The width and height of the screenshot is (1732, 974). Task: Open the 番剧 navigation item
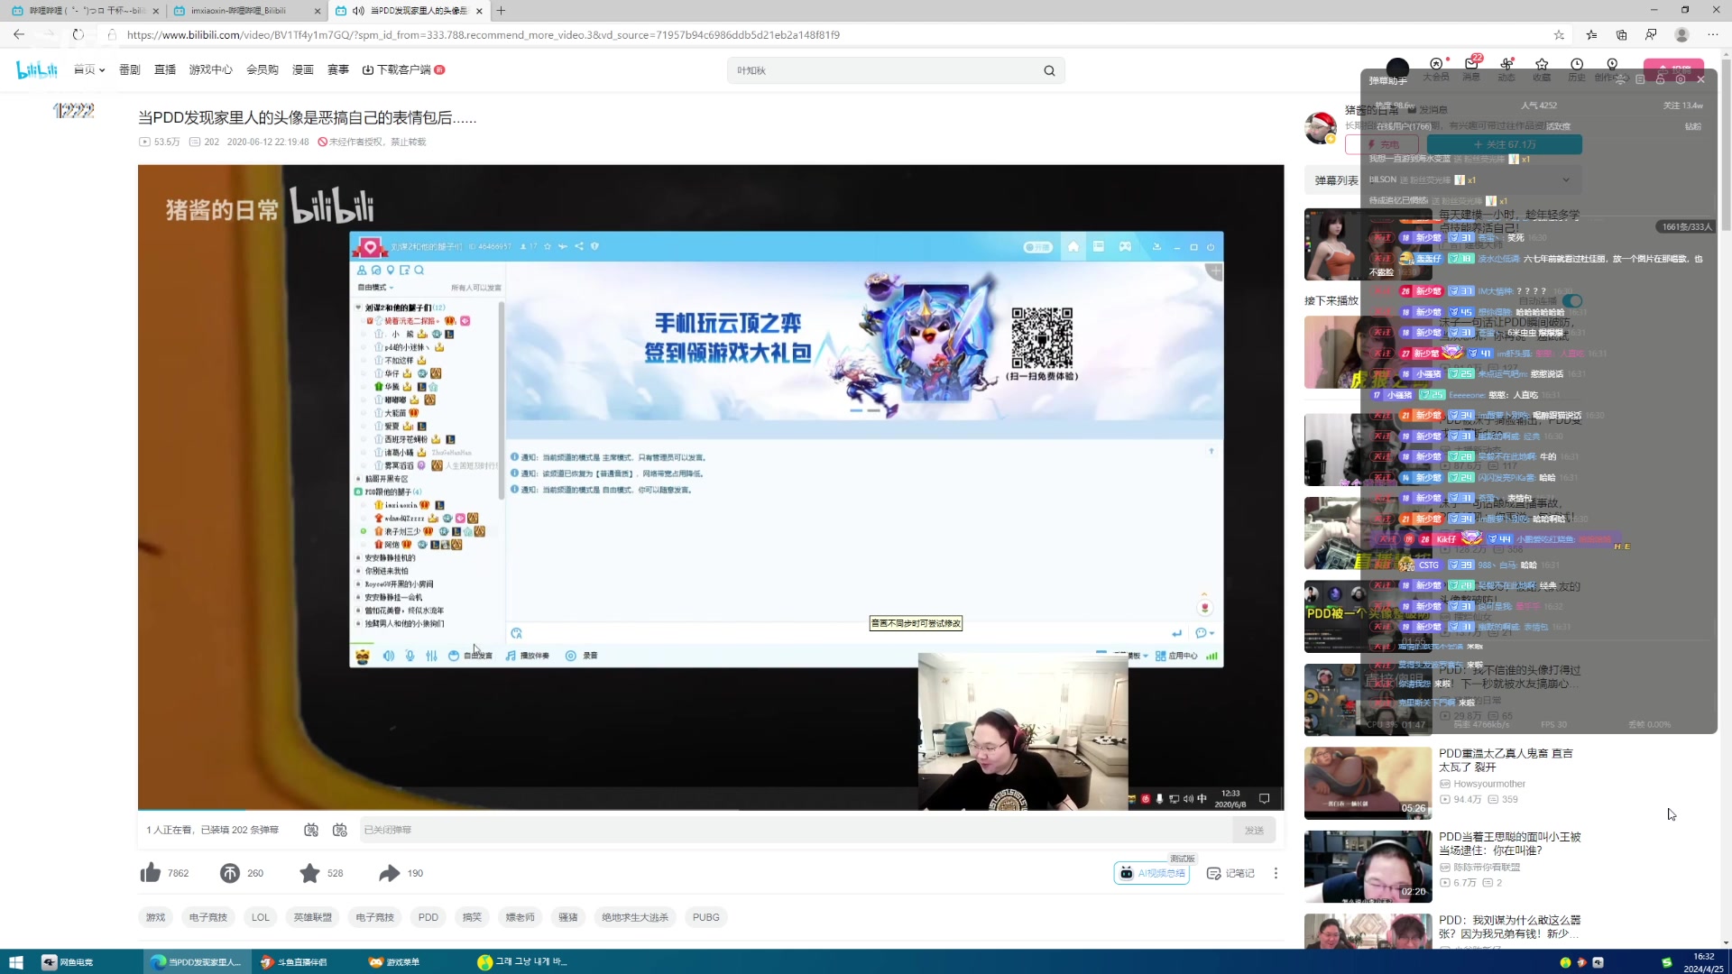point(130,69)
